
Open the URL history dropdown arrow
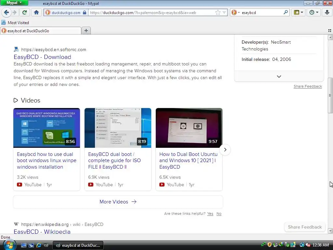pyautogui.click(x=224, y=13)
